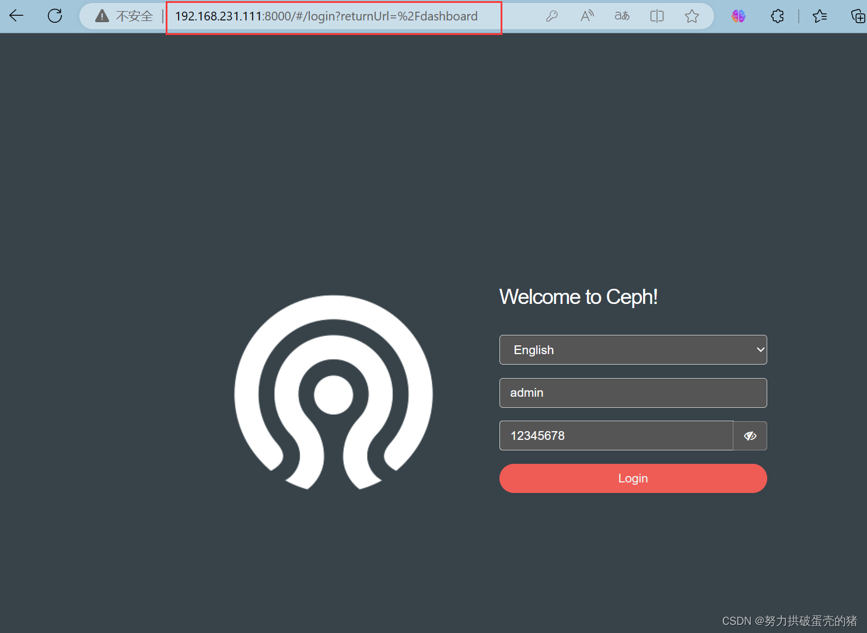
Task: Open the colorful brain extension icon
Action: pos(739,16)
